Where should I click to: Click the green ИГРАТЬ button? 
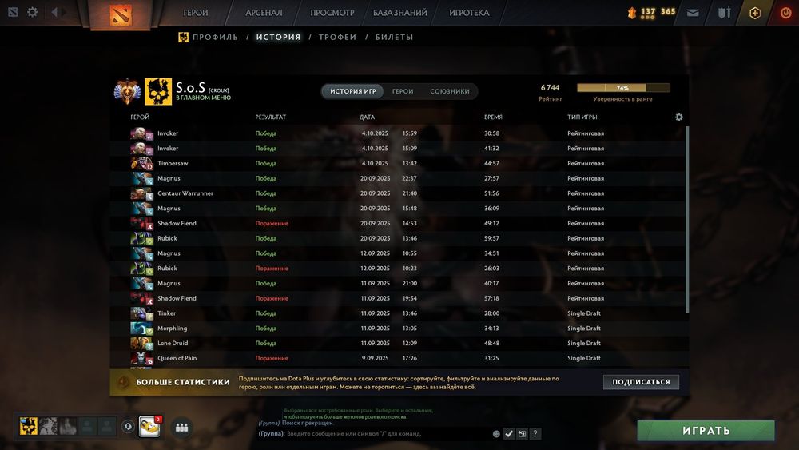click(706, 431)
